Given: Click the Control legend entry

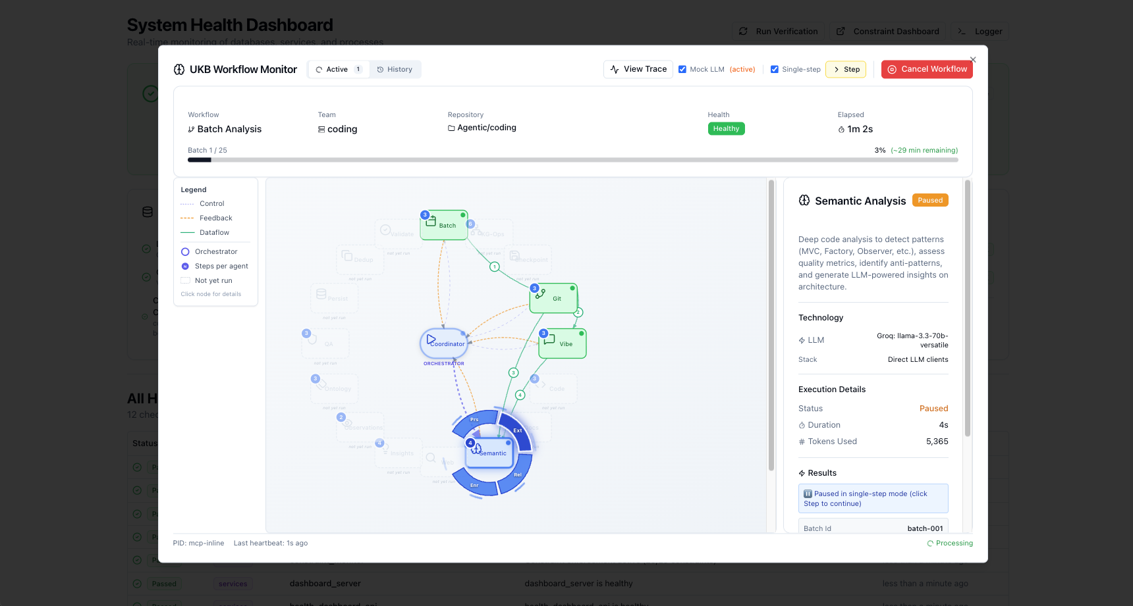Looking at the screenshot, I should tap(202, 203).
